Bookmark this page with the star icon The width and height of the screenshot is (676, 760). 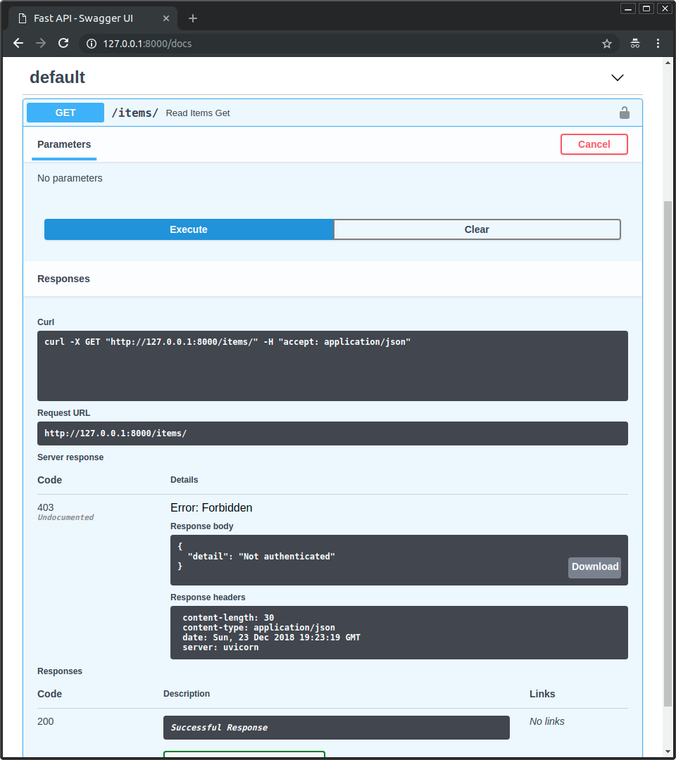(606, 44)
